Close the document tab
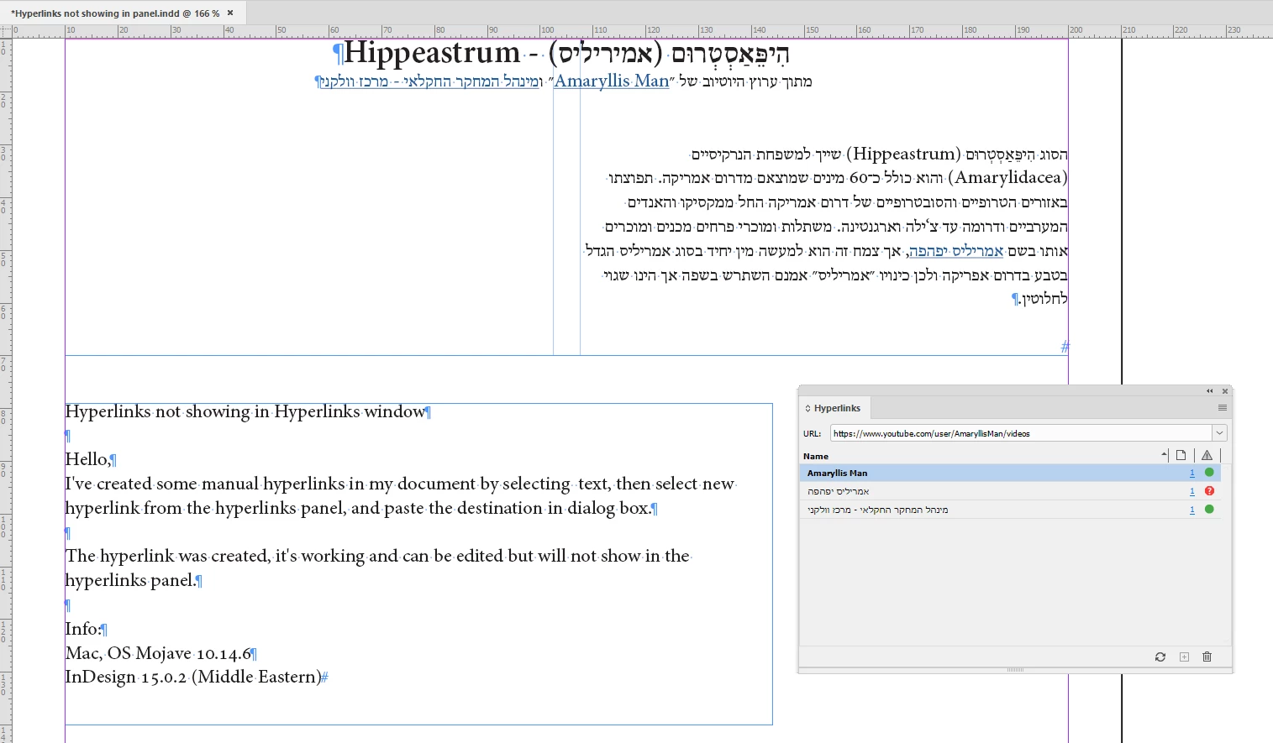Viewport: 1273px width, 743px height. click(x=230, y=13)
